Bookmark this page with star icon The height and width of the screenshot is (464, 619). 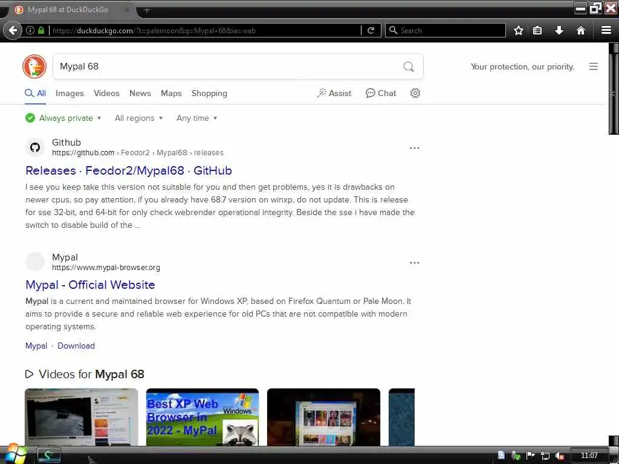(x=518, y=30)
